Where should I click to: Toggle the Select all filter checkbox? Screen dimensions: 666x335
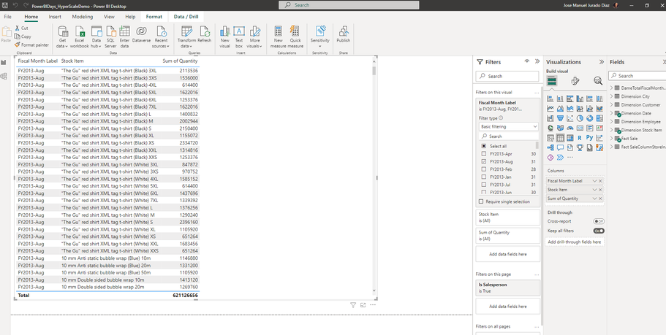484,146
